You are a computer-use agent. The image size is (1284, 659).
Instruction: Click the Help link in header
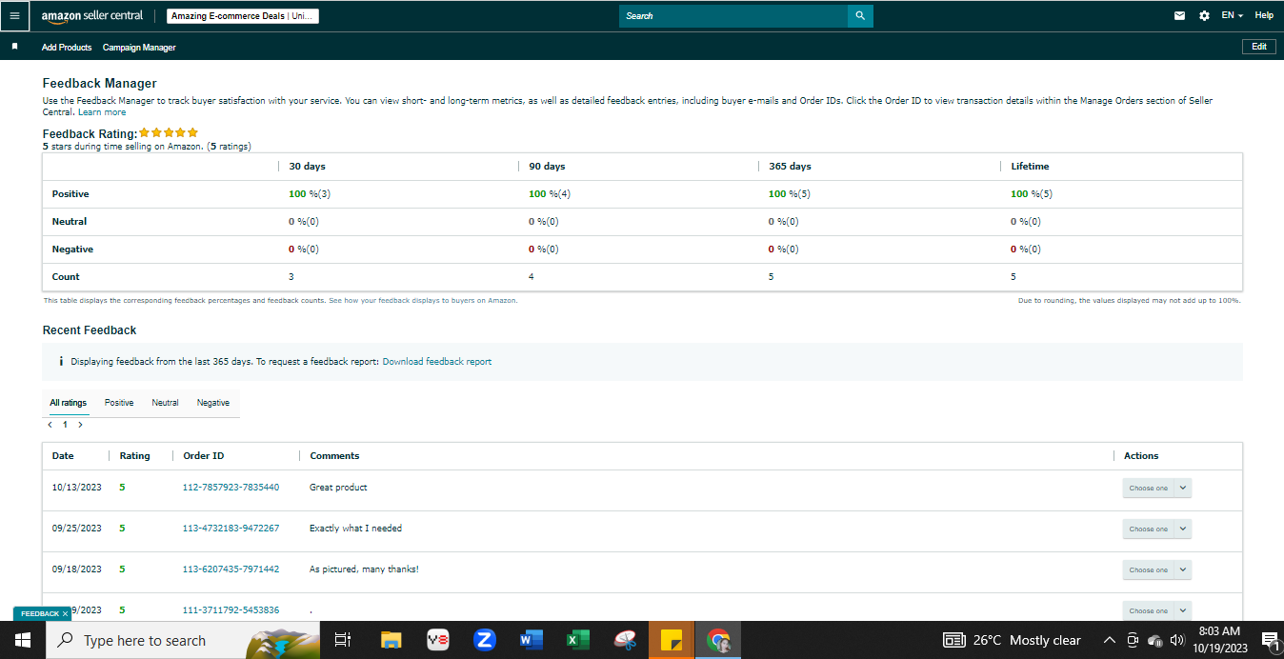point(1264,16)
